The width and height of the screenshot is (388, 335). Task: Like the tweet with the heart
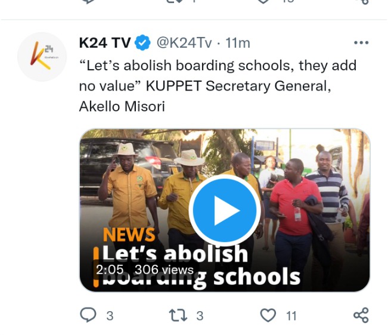268,315
